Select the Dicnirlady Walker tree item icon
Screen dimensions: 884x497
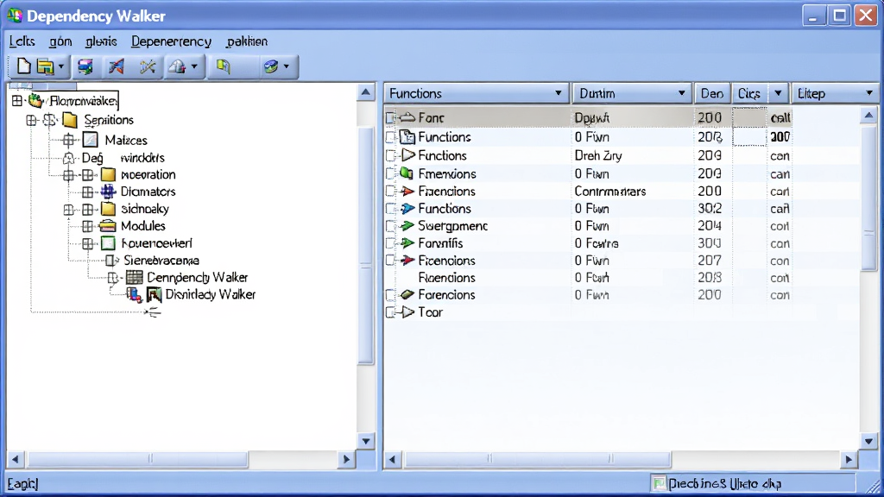[154, 295]
